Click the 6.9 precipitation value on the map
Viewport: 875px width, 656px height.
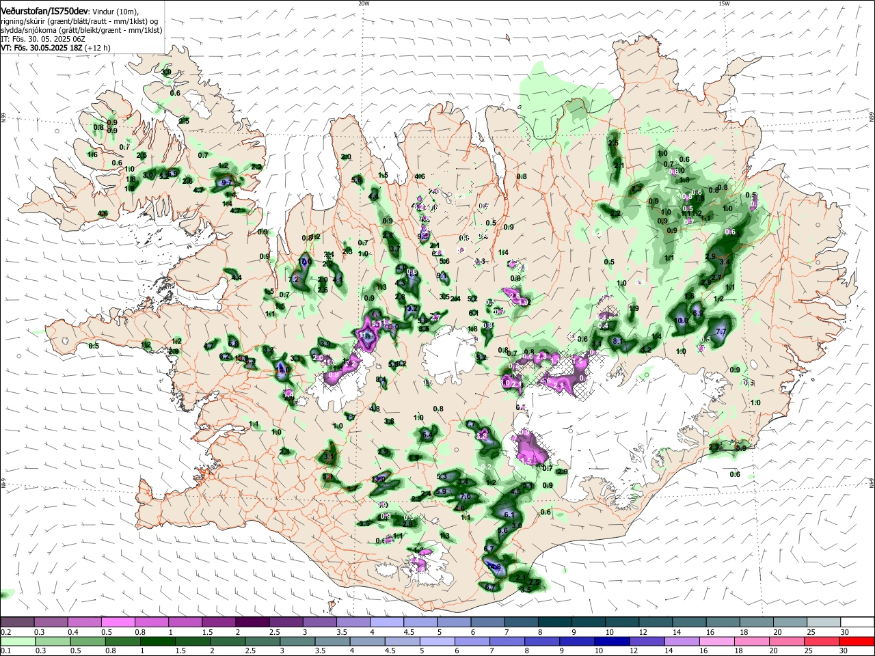point(698,312)
